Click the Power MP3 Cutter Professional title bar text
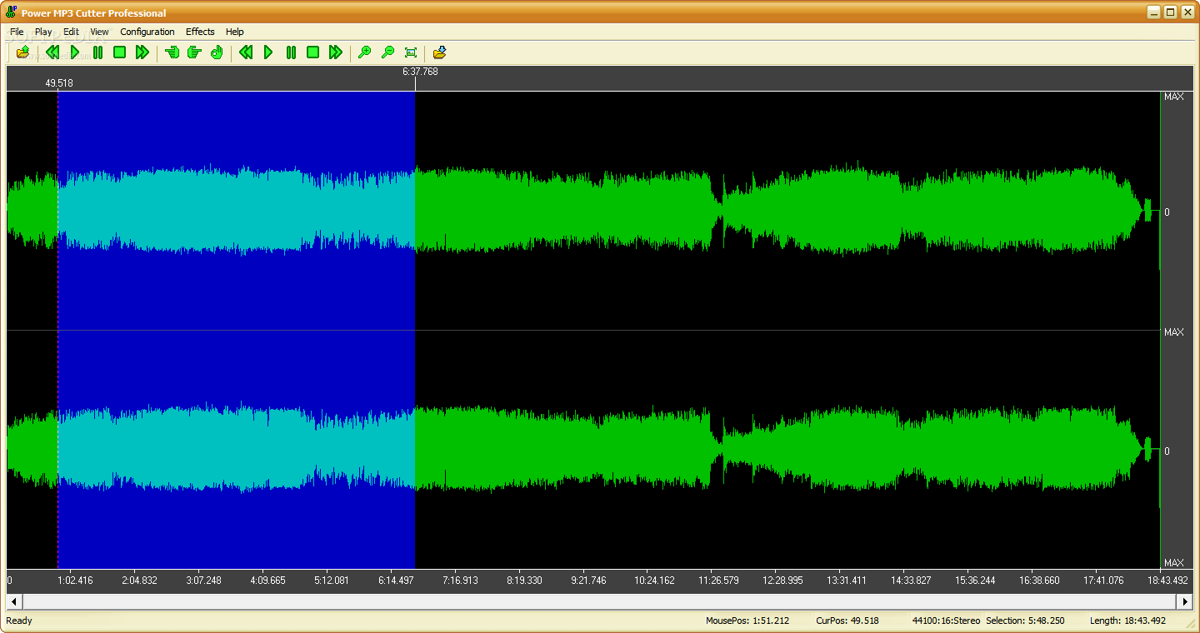The image size is (1200, 633). pos(93,12)
